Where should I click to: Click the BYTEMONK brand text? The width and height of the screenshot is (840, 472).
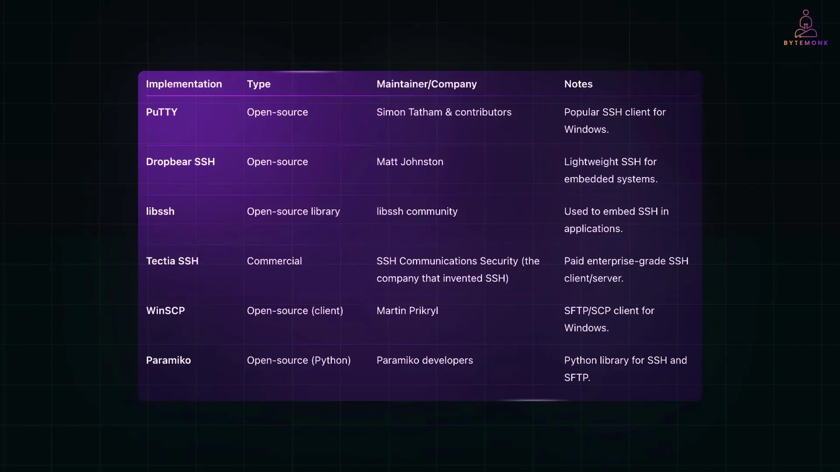tap(805, 43)
